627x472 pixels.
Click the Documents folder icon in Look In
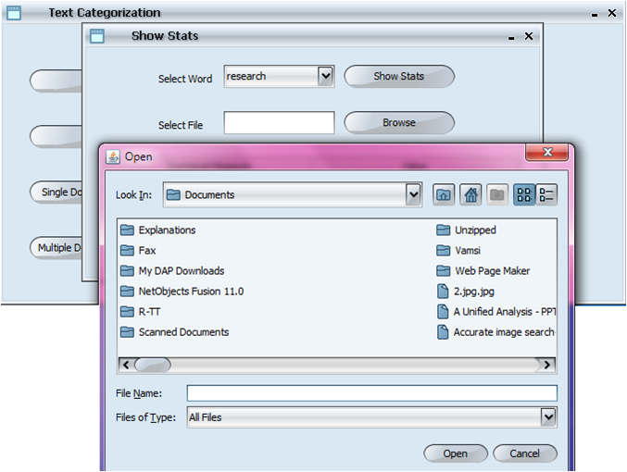(173, 194)
